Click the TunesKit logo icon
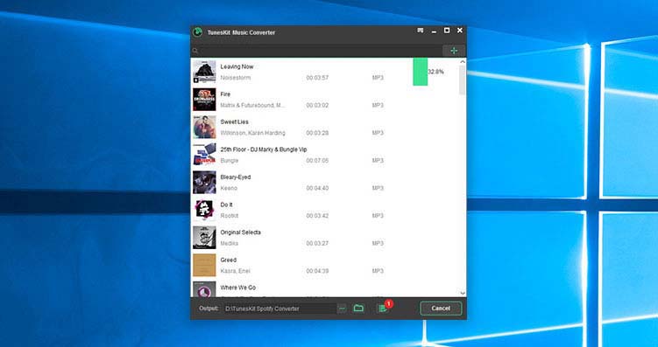Screen dimensions: 658x347 pos(197,32)
